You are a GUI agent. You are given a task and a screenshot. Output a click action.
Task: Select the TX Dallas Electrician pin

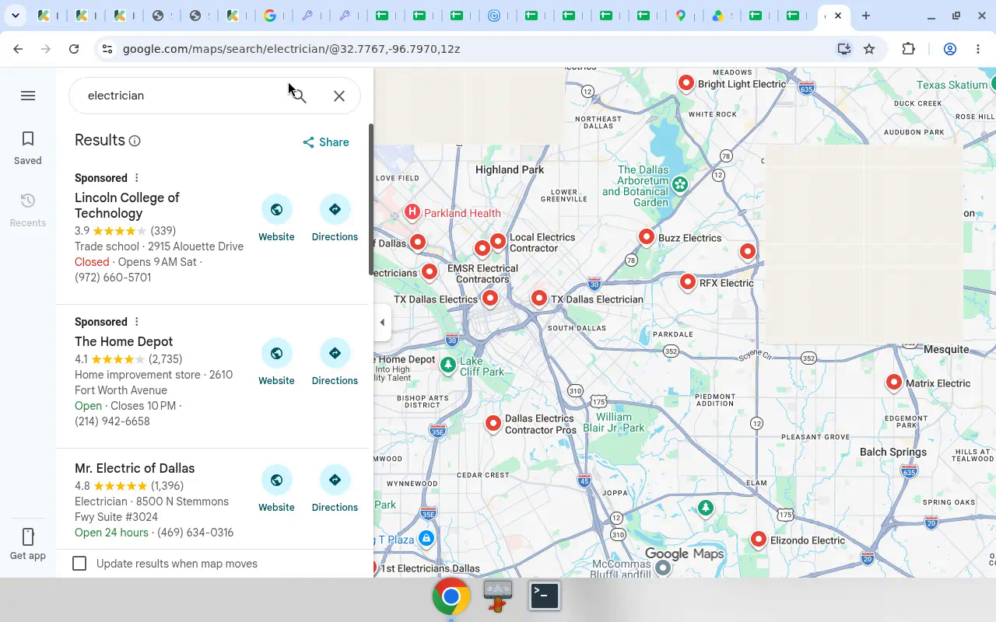coord(539,298)
